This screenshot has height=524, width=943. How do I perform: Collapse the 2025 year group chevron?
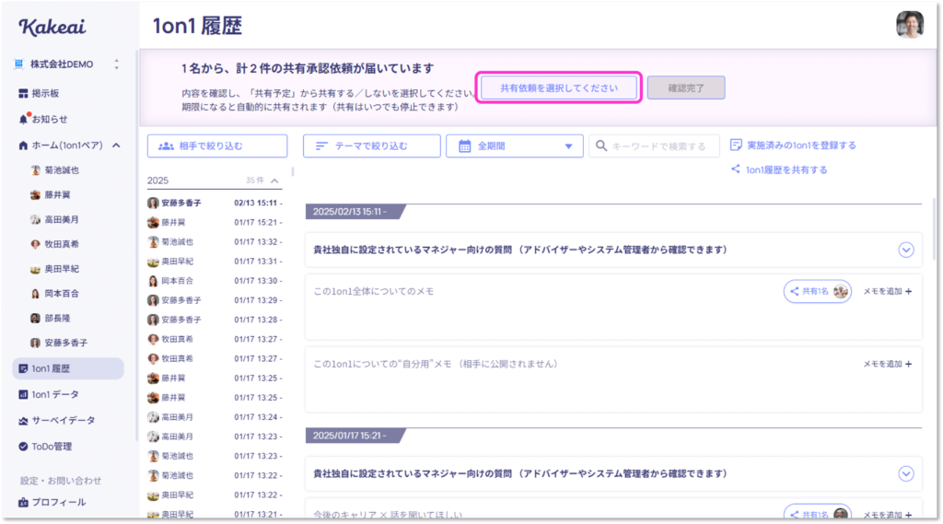[x=274, y=180]
